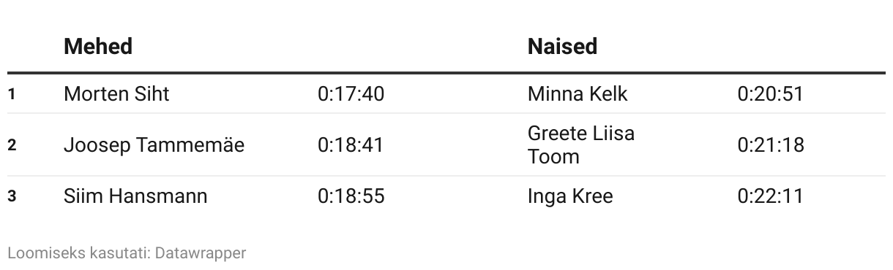
Task: Select the name Greete Liisa Toom
Action: pos(581,145)
